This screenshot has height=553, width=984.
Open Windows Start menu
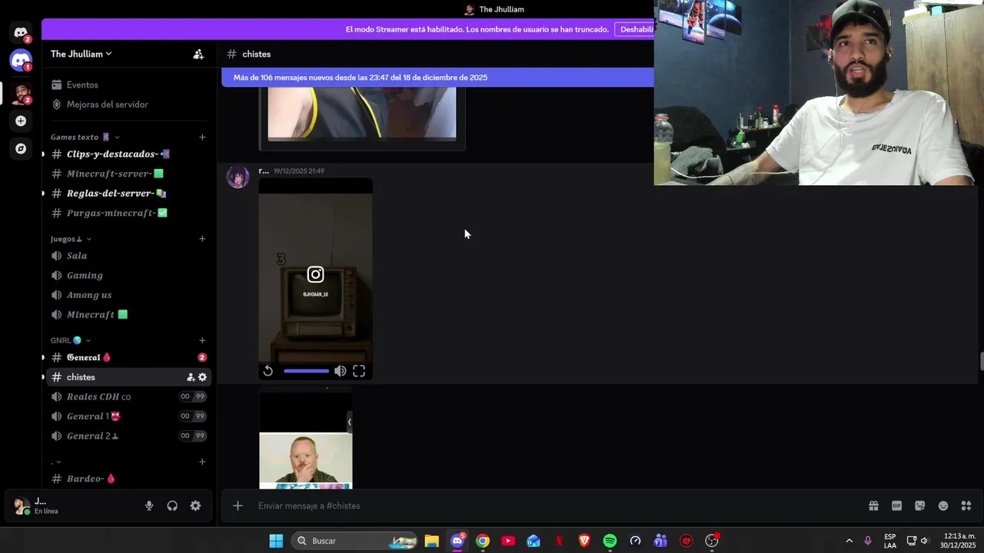[276, 541]
